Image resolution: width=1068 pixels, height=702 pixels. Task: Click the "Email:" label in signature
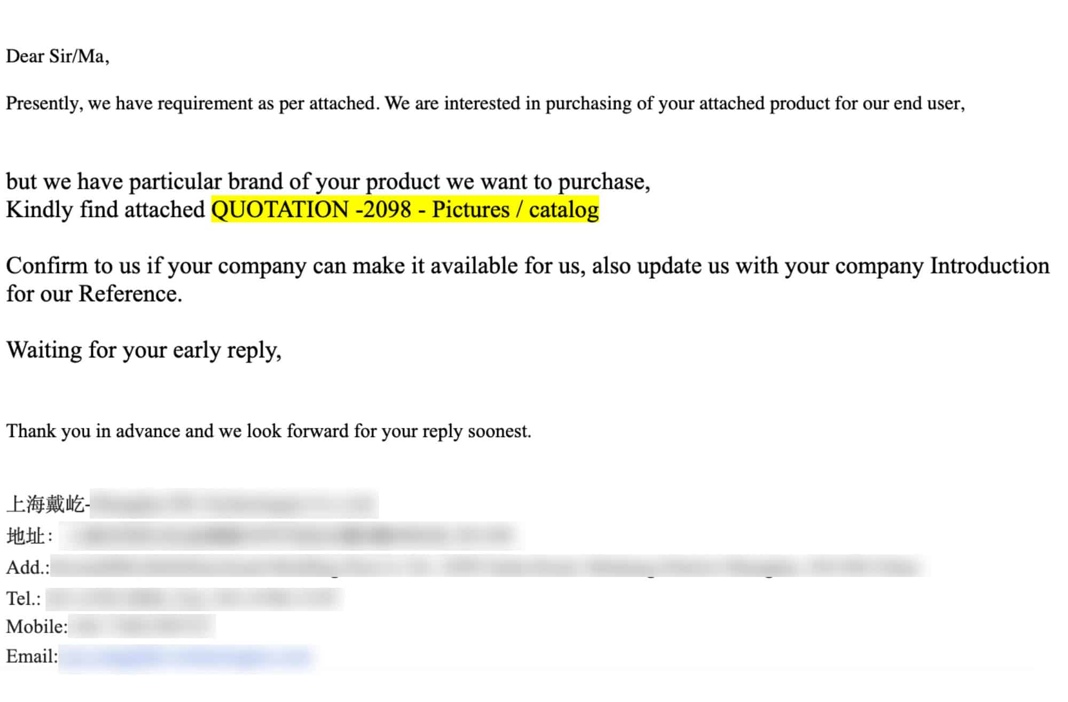click(32, 656)
